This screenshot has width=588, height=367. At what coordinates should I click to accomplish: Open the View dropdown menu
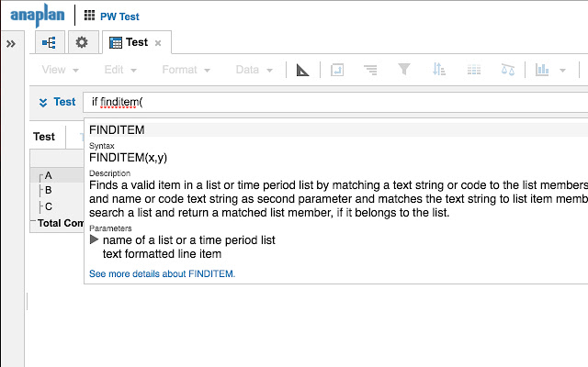click(x=60, y=70)
